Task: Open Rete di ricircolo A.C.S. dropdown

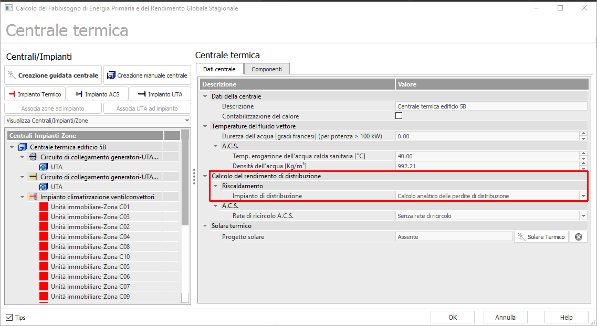Action: [583, 216]
